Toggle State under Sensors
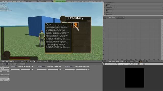Image resolution: width=163 pixels, height=91 pixels. click(31, 66)
